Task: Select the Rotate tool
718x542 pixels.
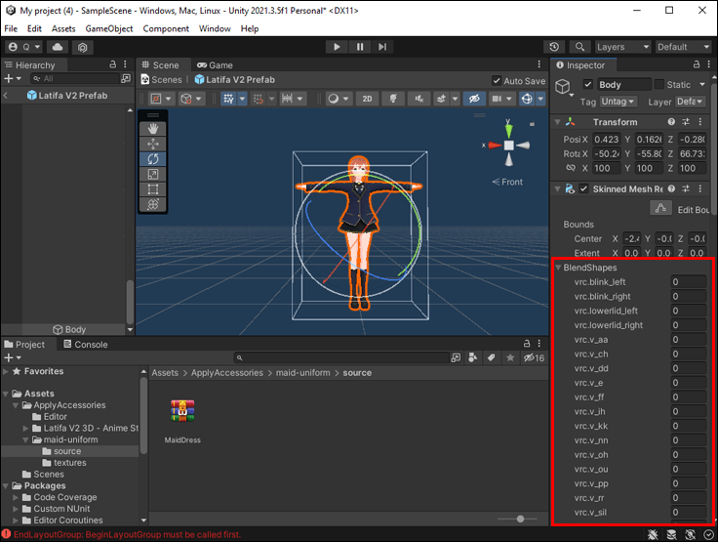Action: coord(153,159)
